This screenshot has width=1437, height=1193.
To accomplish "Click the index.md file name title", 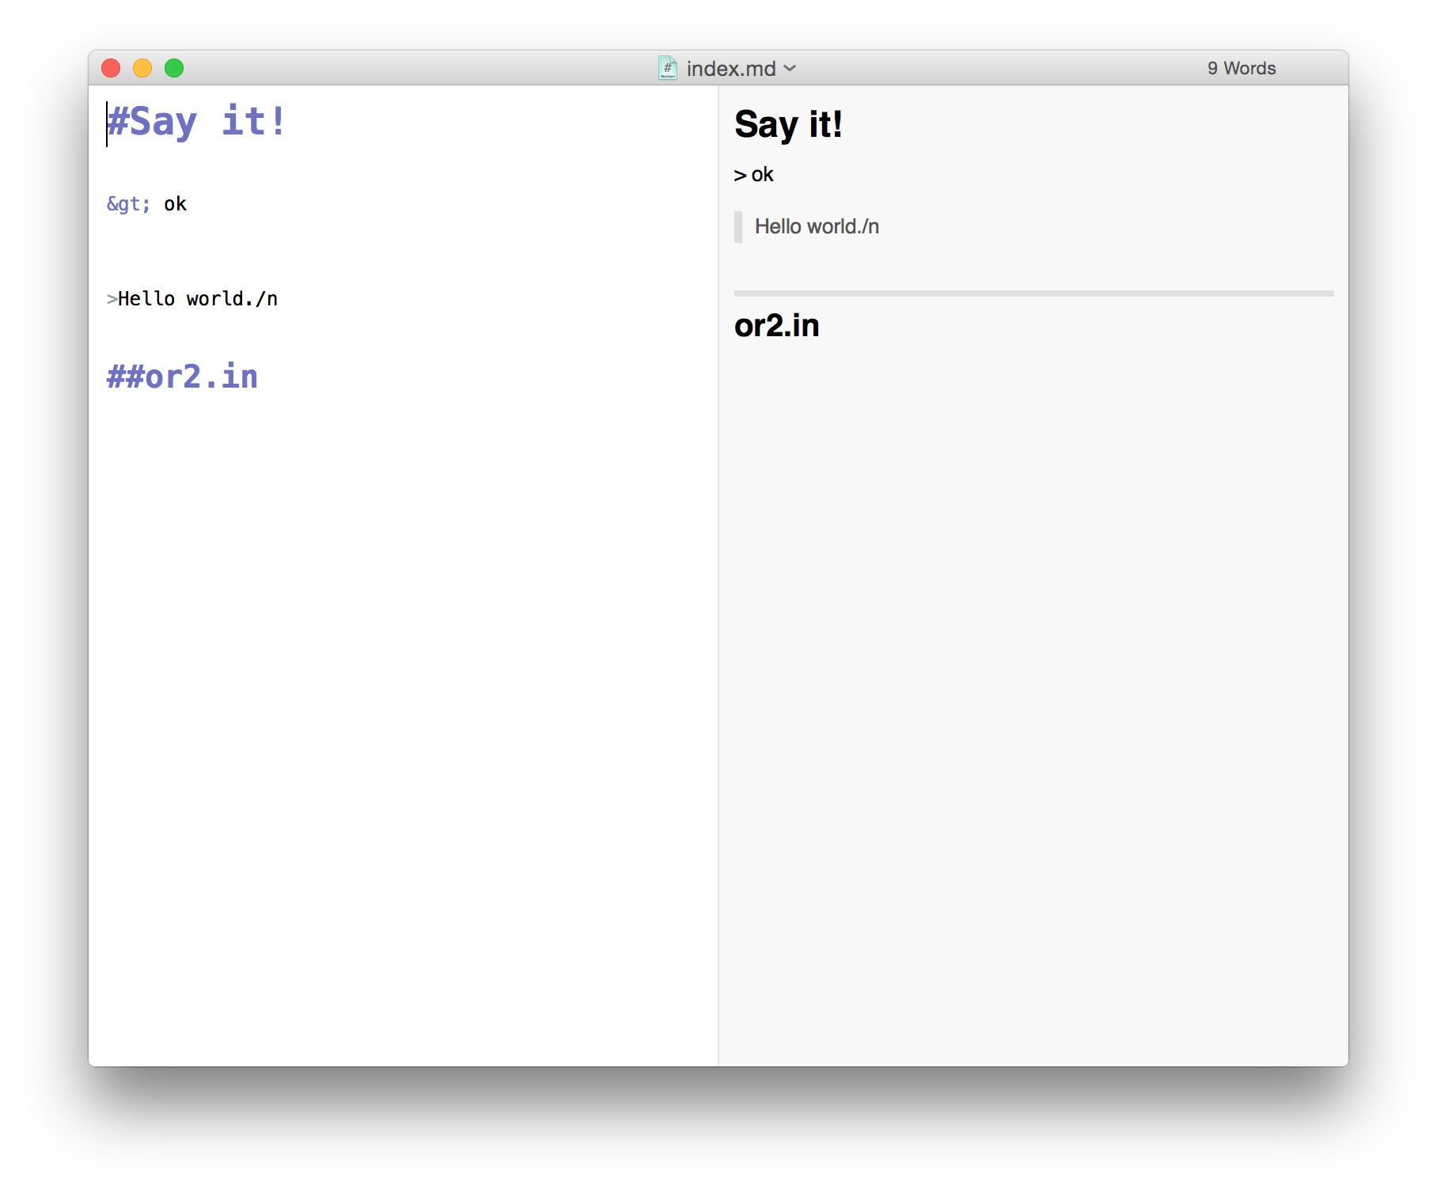I will point(730,69).
